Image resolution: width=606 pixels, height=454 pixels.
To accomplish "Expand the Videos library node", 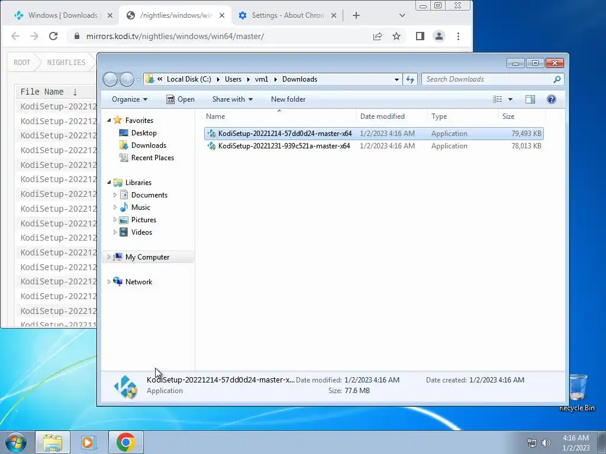I will point(115,232).
